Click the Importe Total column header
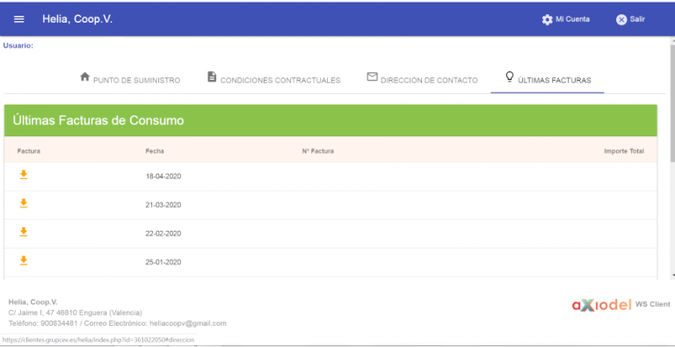 point(624,151)
